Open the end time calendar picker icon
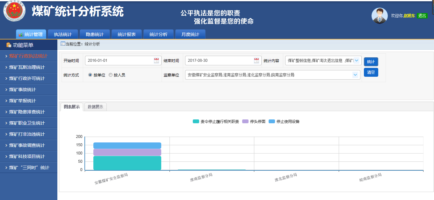Image resolution: width=434 pixels, height=200 pixels. click(256, 61)
